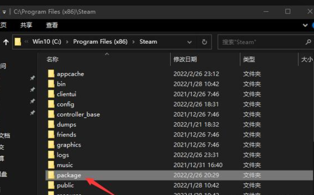
Task: Select the appcache folder icon
Action: (x=51, y=73)
